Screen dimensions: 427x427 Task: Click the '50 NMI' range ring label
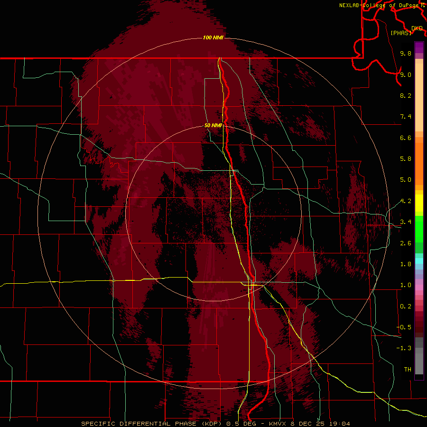click(213, 125)
